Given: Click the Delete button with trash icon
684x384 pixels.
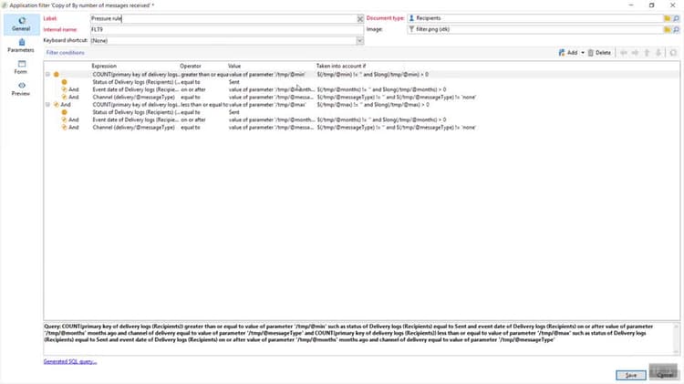Looking at the screenshot, I should click(599, 53).
